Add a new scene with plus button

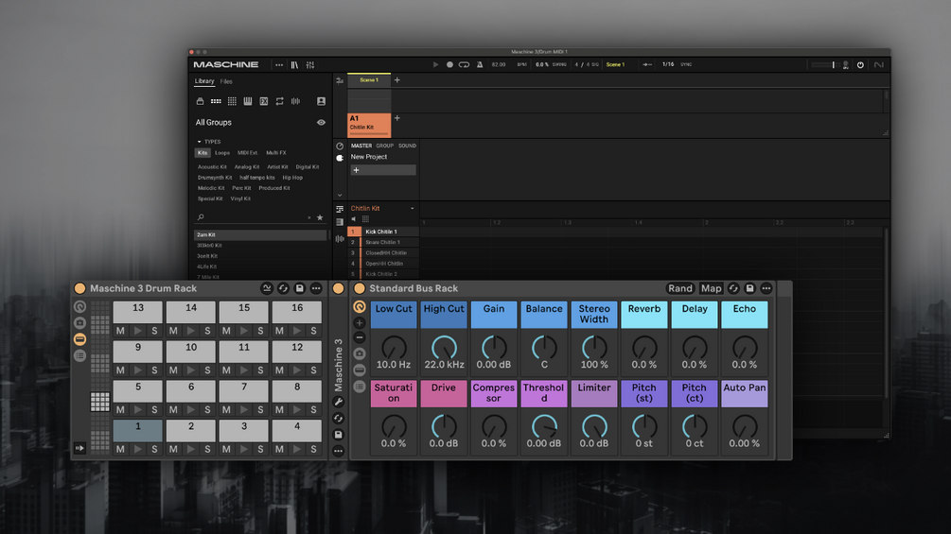pos(397,80)
